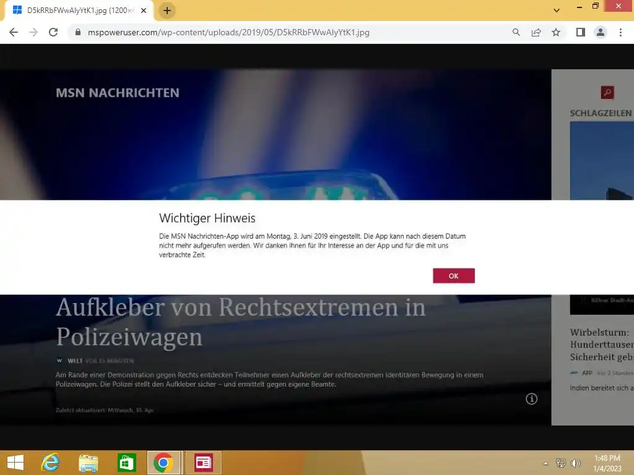Screen dimensions: 634x475
Task: Click the Wichtiger Hinweis title
Action: pyautogui.click(x=207, y=218)
